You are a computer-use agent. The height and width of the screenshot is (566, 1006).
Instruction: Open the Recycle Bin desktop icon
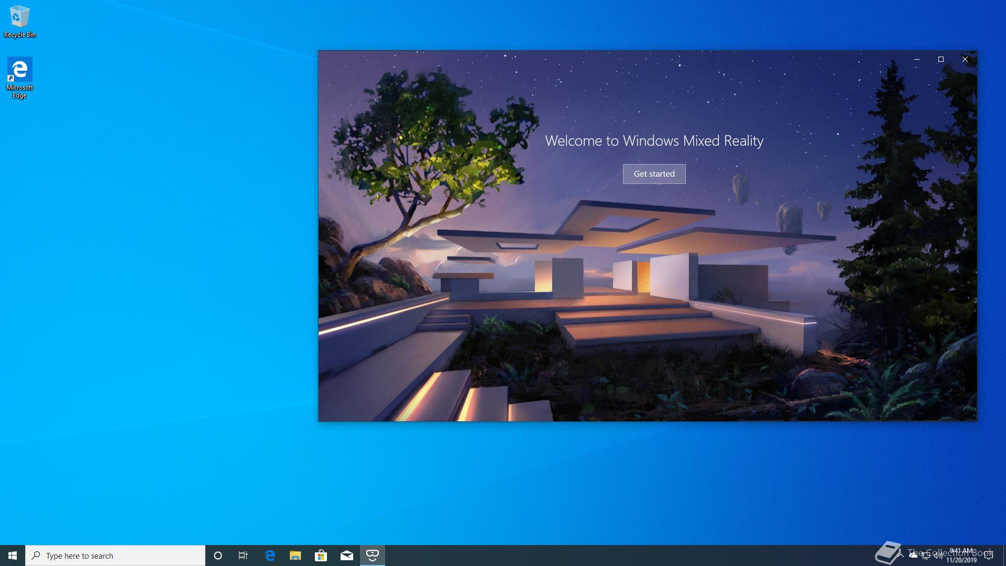tap(20, 21)
